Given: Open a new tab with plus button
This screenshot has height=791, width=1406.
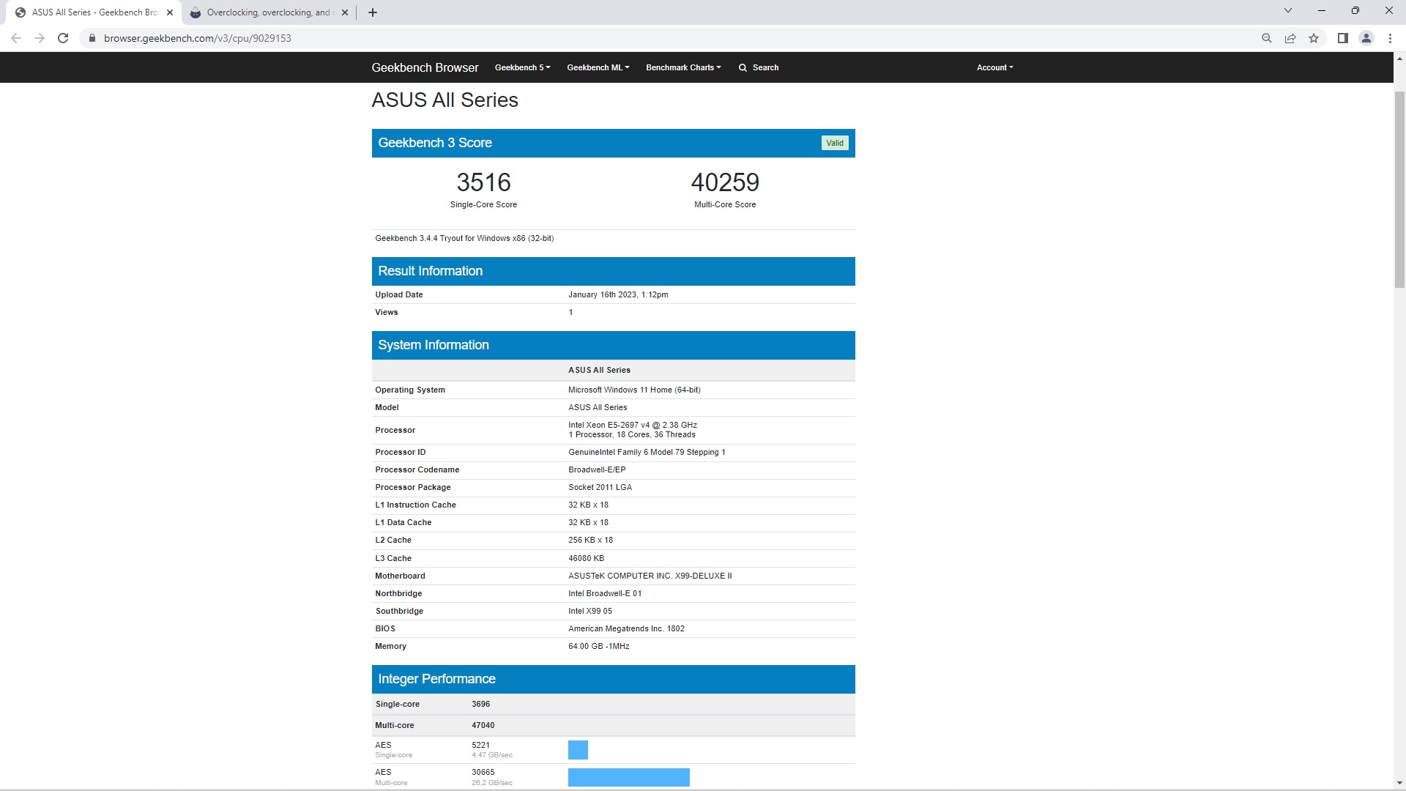Looking at the screenshot, I should click(372, 12).
